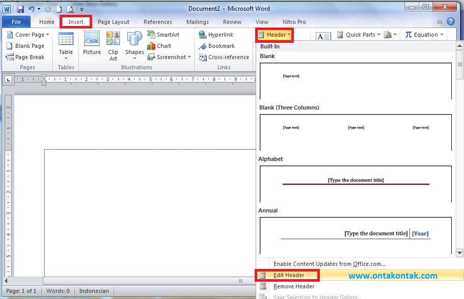Image resolution: width=464 pixels, height=299 pixels.
Task: Click the Header dropdown button
Action: (x=275, y=35)
